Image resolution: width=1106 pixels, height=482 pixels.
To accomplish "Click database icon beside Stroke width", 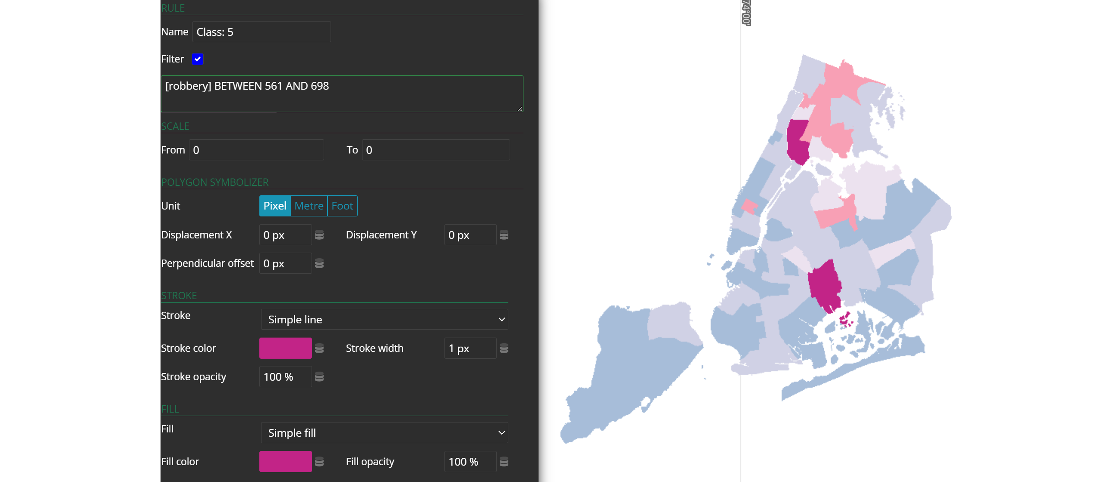I will [504, 348].
